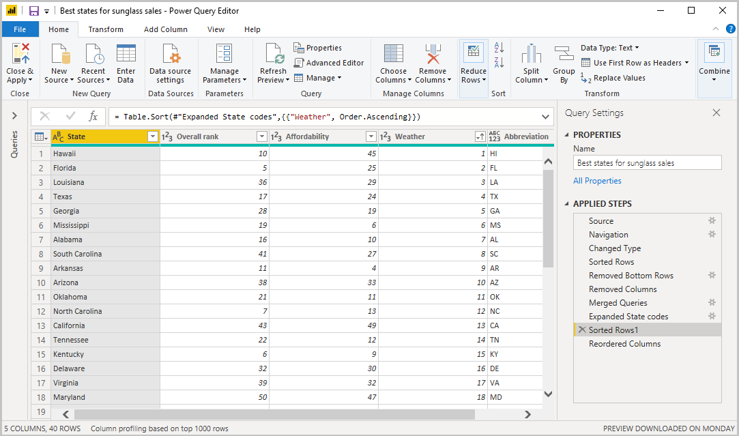Open Weather column sort dropdown
739x436 pixels.
pos(480,136)
